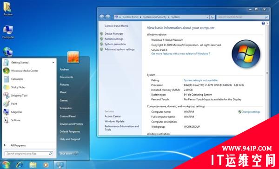Screen dimensions: 279x169
Task: Click the System window vertical scrollbar
Action: pyautogui.click(x=267, y=73)
